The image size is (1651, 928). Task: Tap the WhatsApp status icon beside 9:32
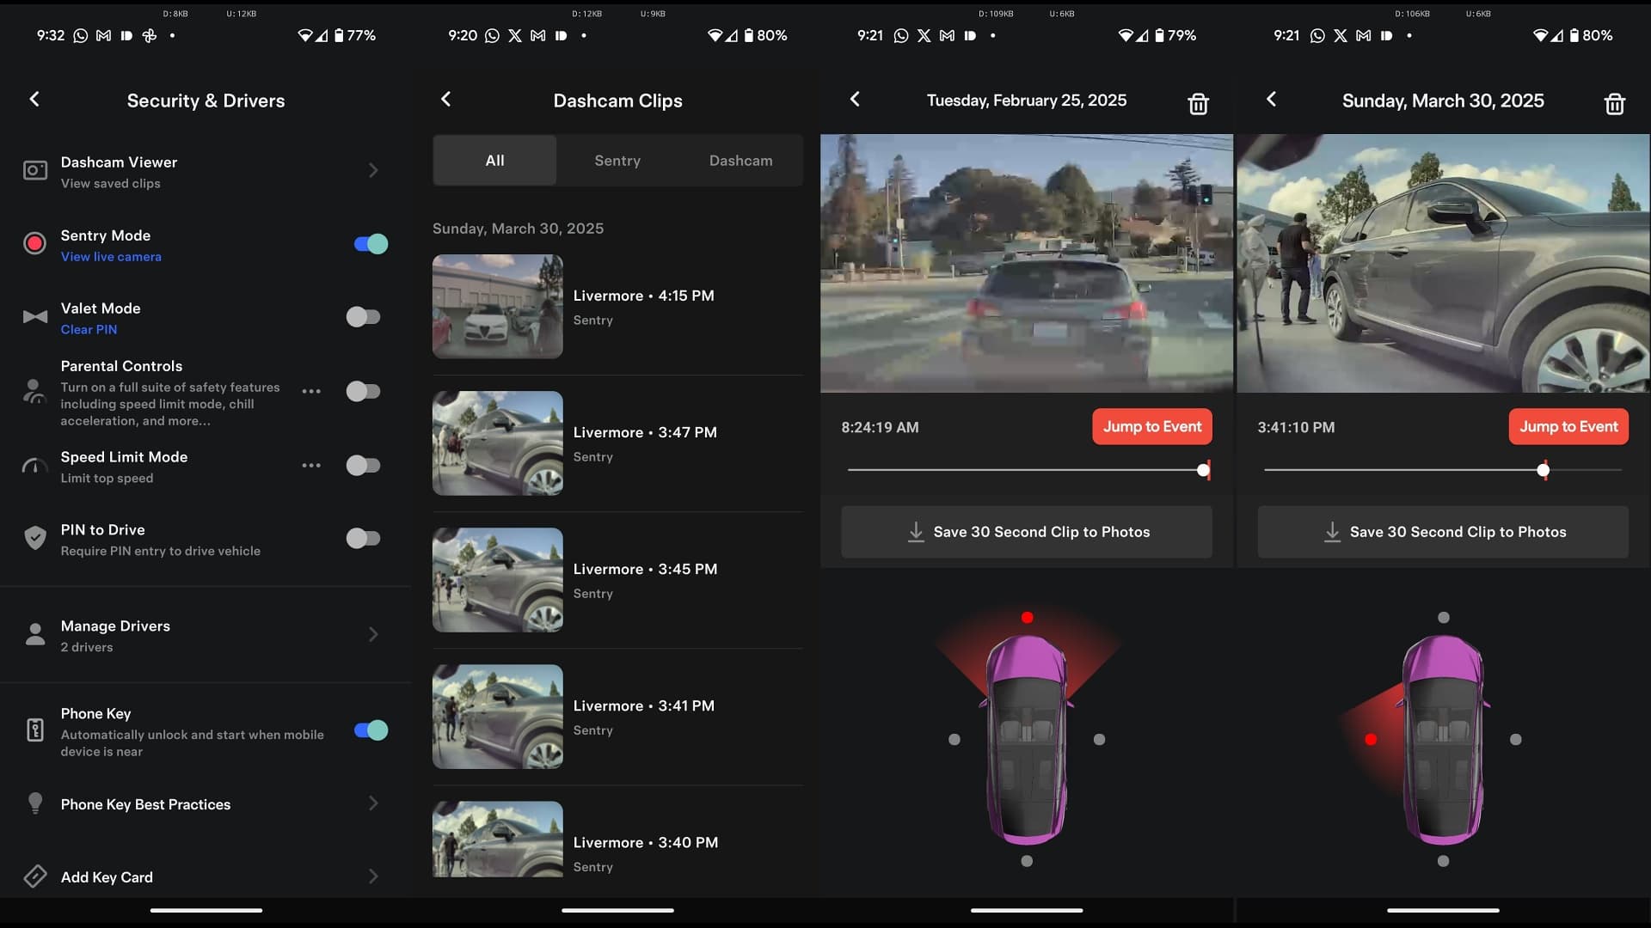click(80, 36)
